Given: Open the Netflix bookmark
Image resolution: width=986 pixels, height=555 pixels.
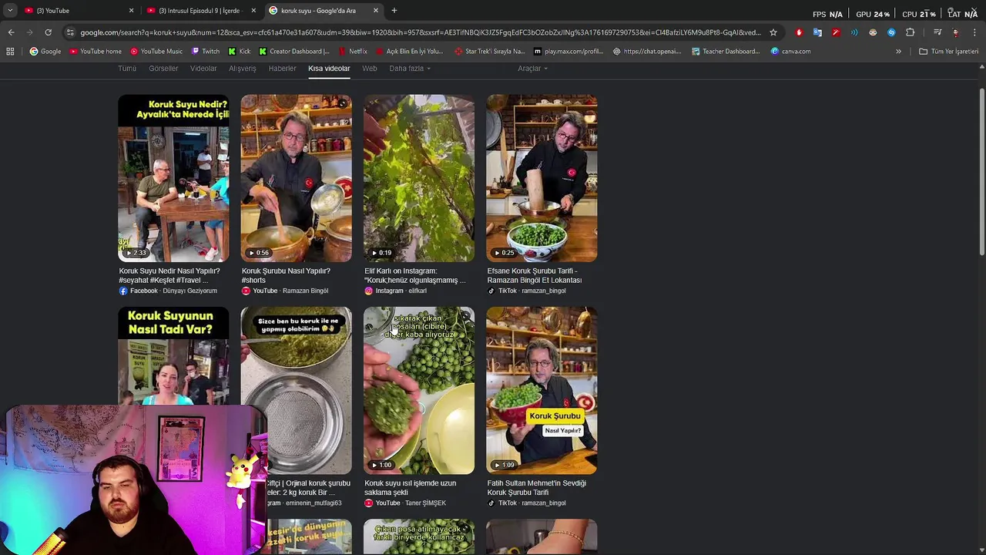Looking at the screenshot, I should click(353, 52).
